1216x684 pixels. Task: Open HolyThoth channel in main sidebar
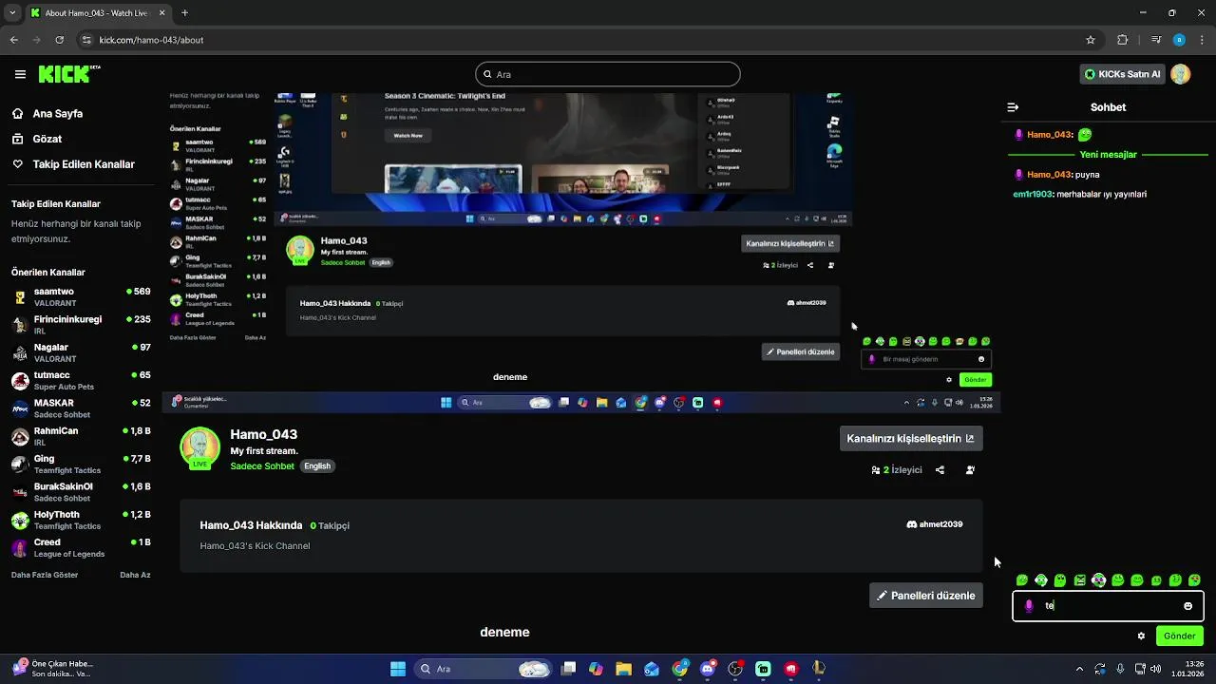pos(81,520)
